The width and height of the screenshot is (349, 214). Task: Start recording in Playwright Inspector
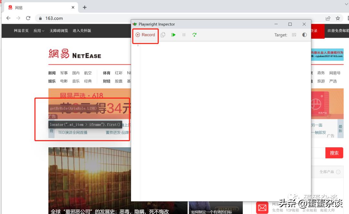coord(145,35)
